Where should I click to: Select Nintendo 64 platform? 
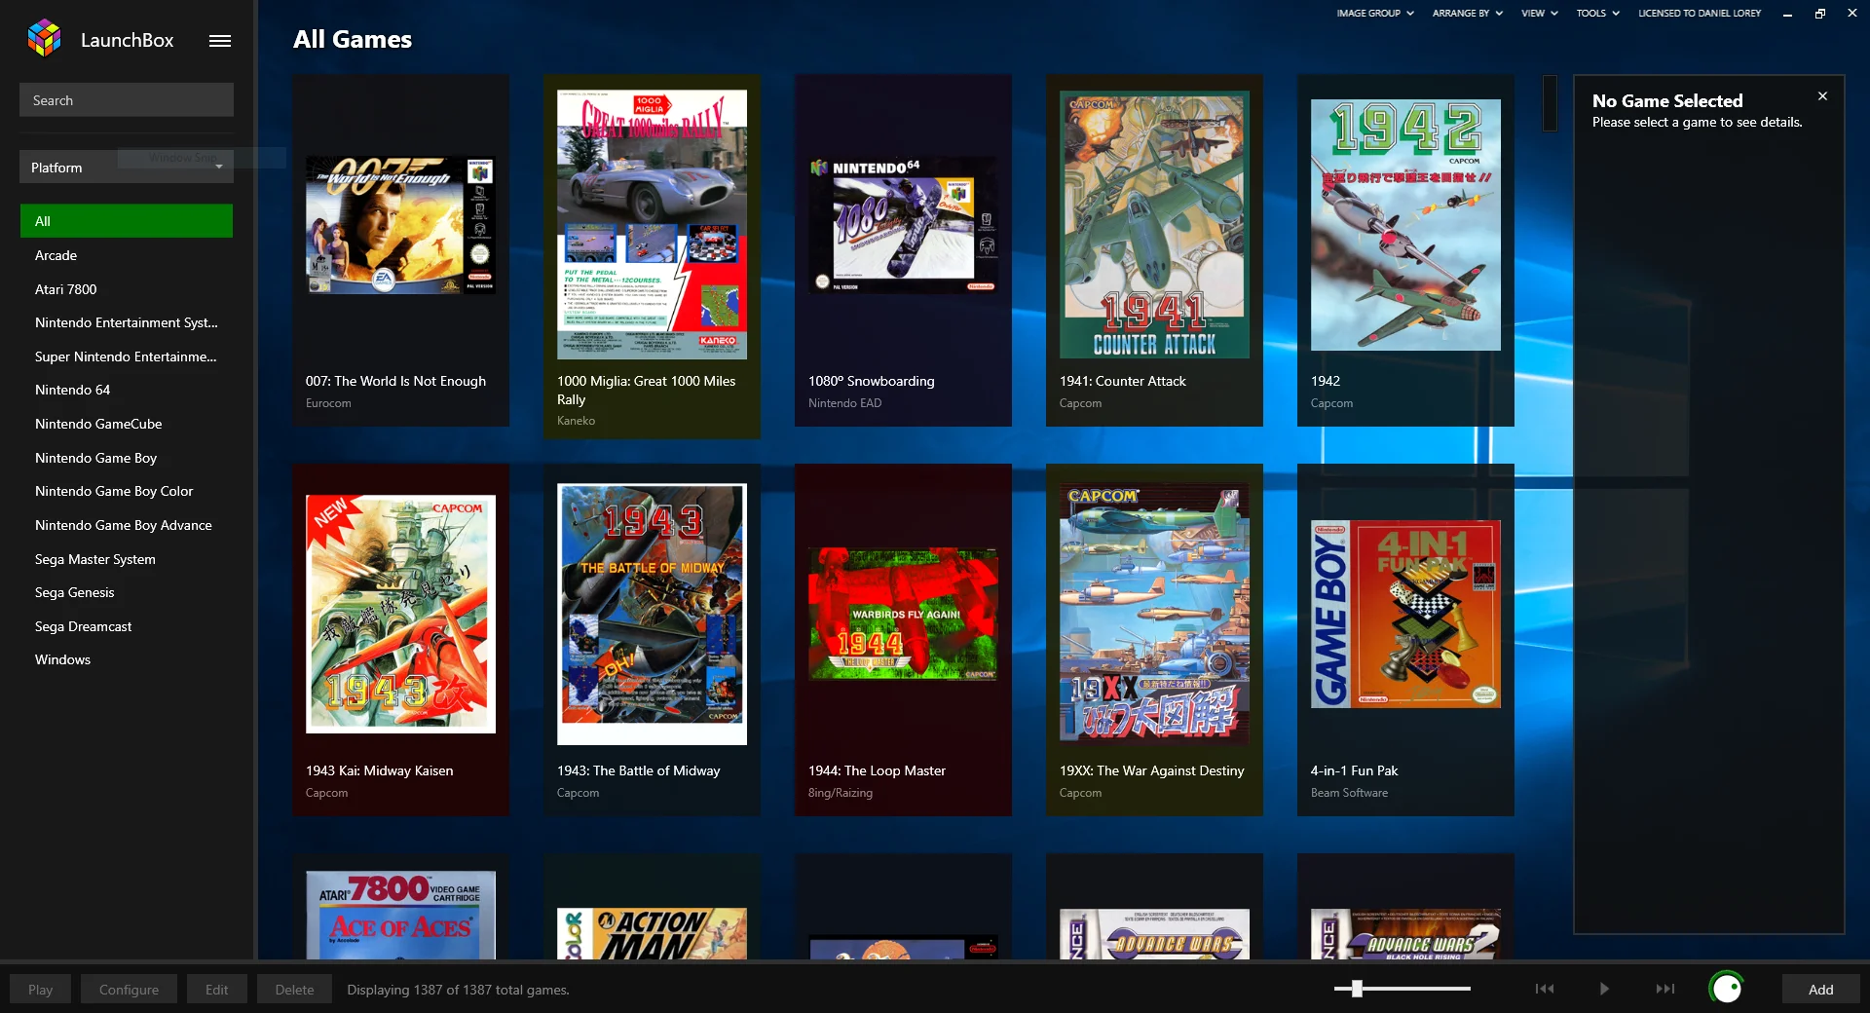[127, 390]
